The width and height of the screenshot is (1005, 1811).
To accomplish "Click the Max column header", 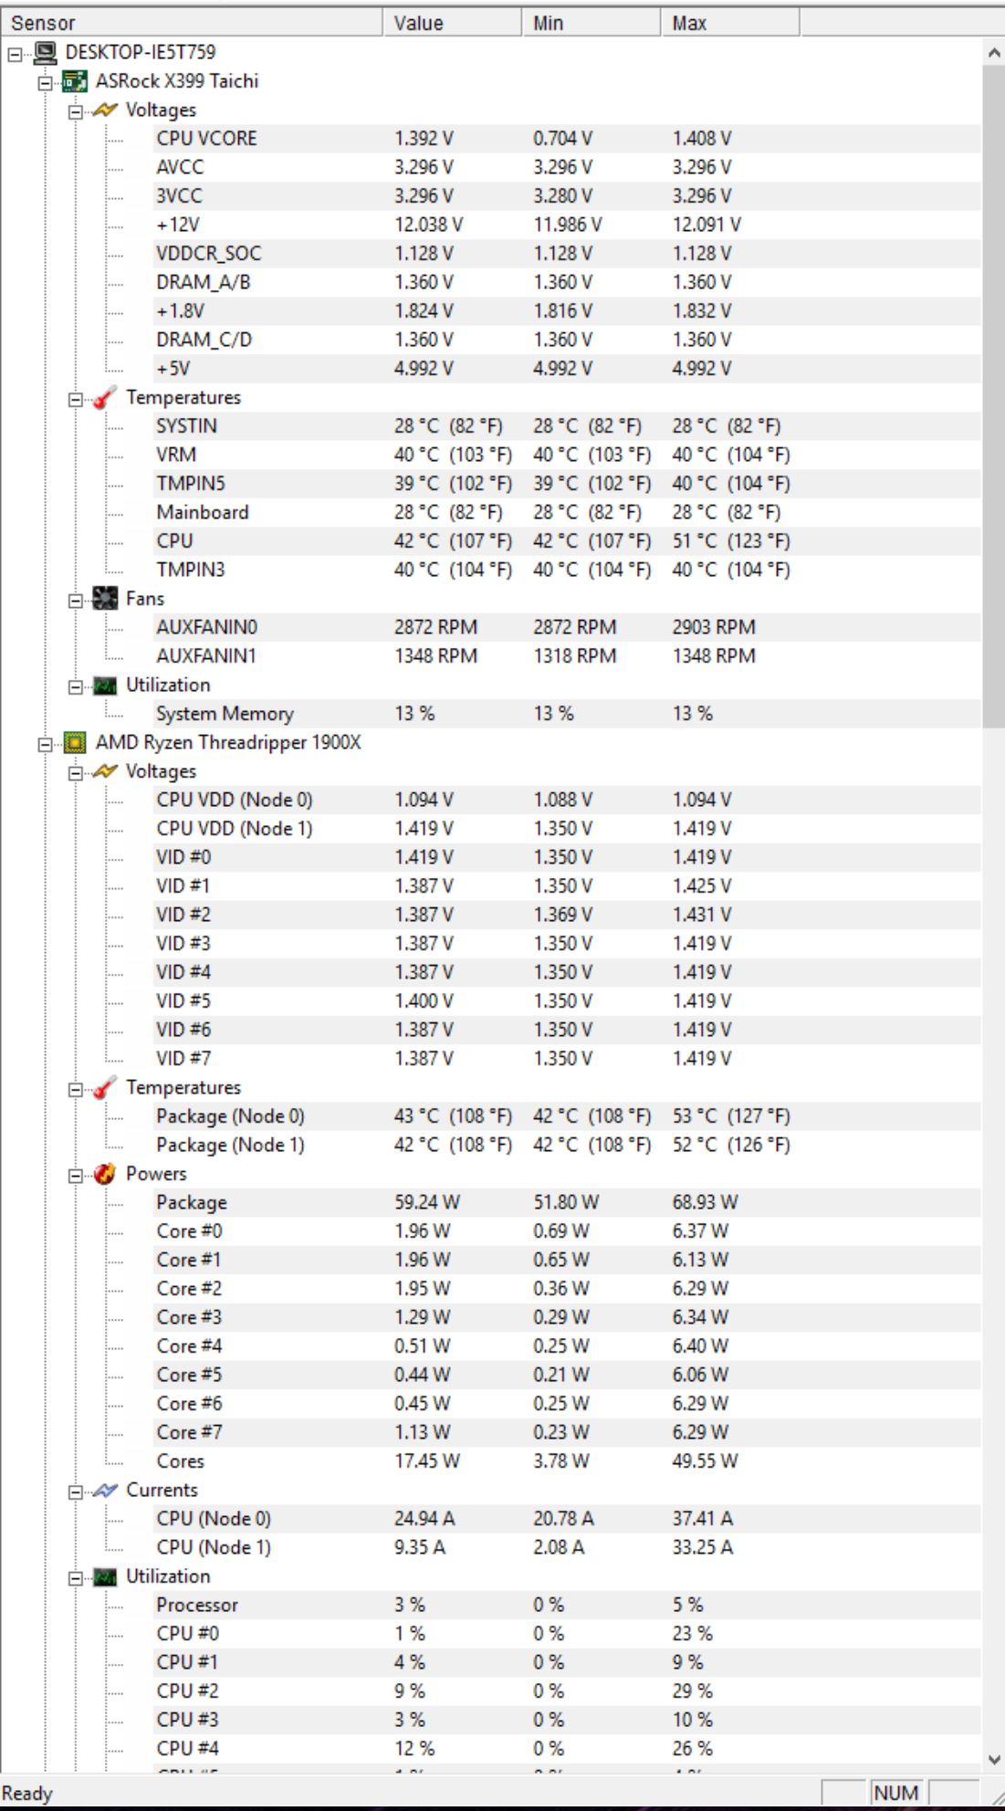I will click(730, 23).
